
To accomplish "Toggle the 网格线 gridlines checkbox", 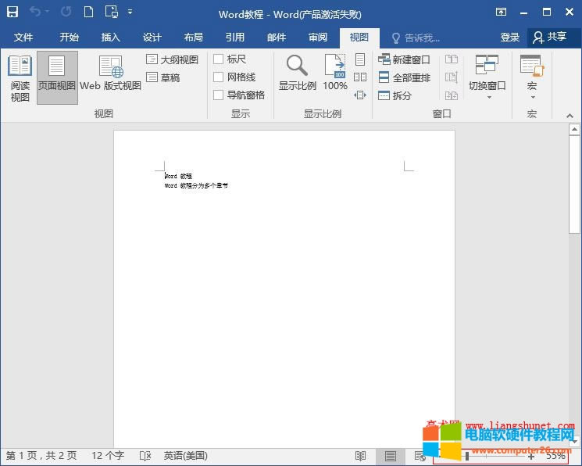I will tap(219, 77).
